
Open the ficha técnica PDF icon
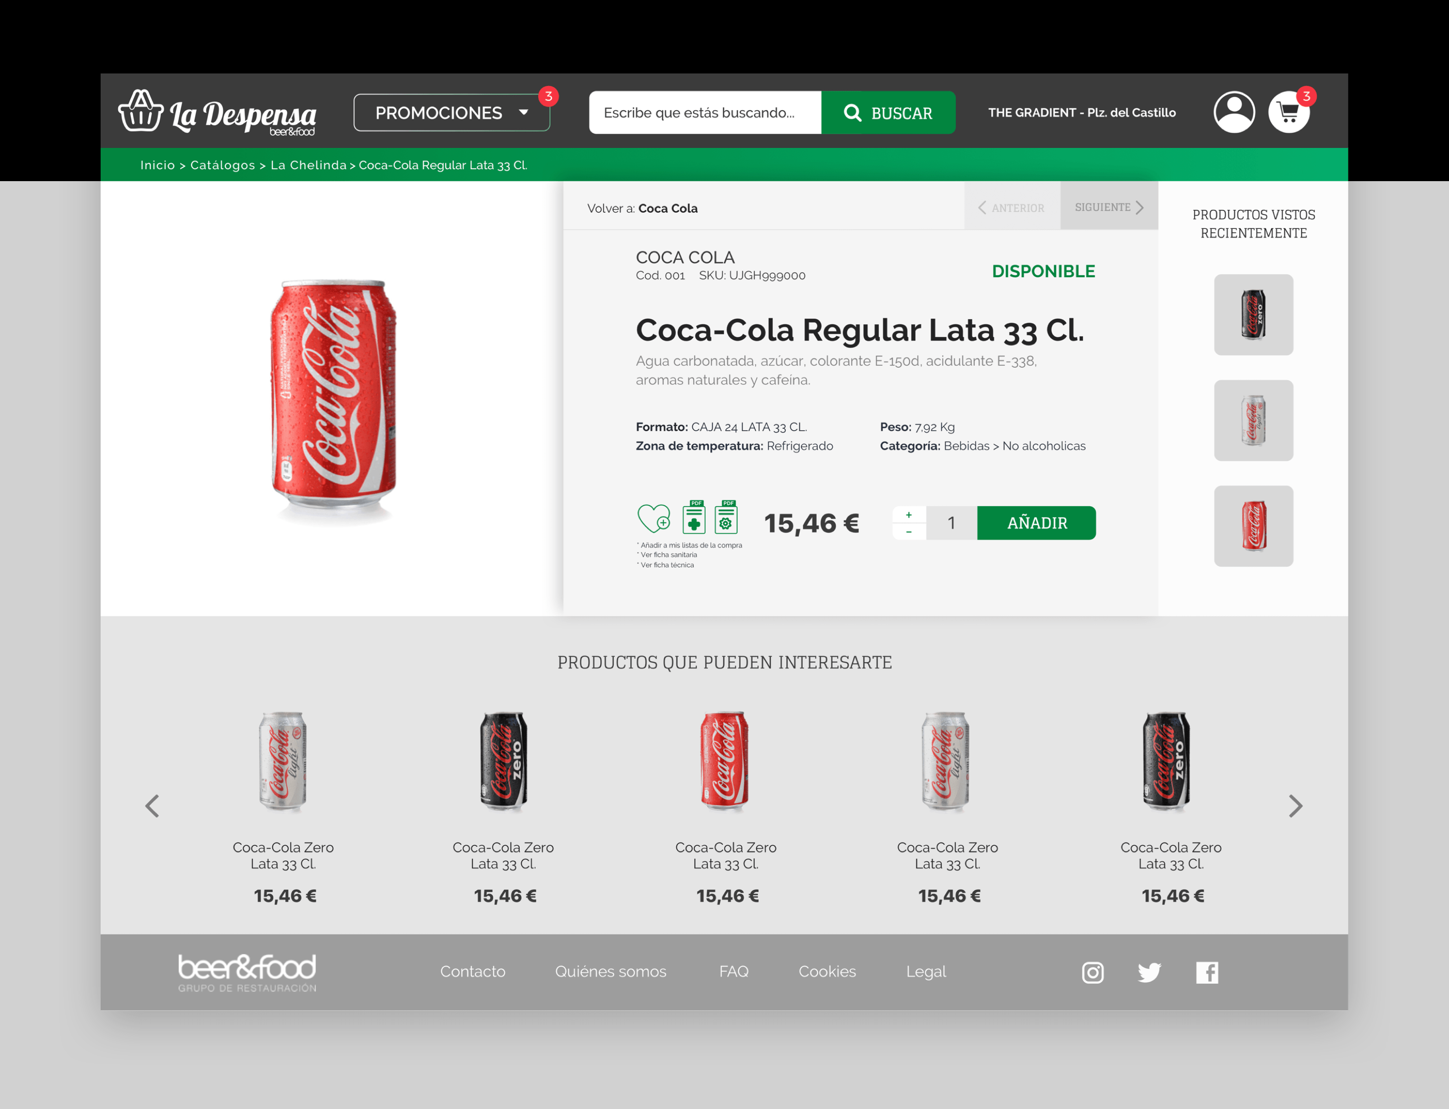pos(726,517)
